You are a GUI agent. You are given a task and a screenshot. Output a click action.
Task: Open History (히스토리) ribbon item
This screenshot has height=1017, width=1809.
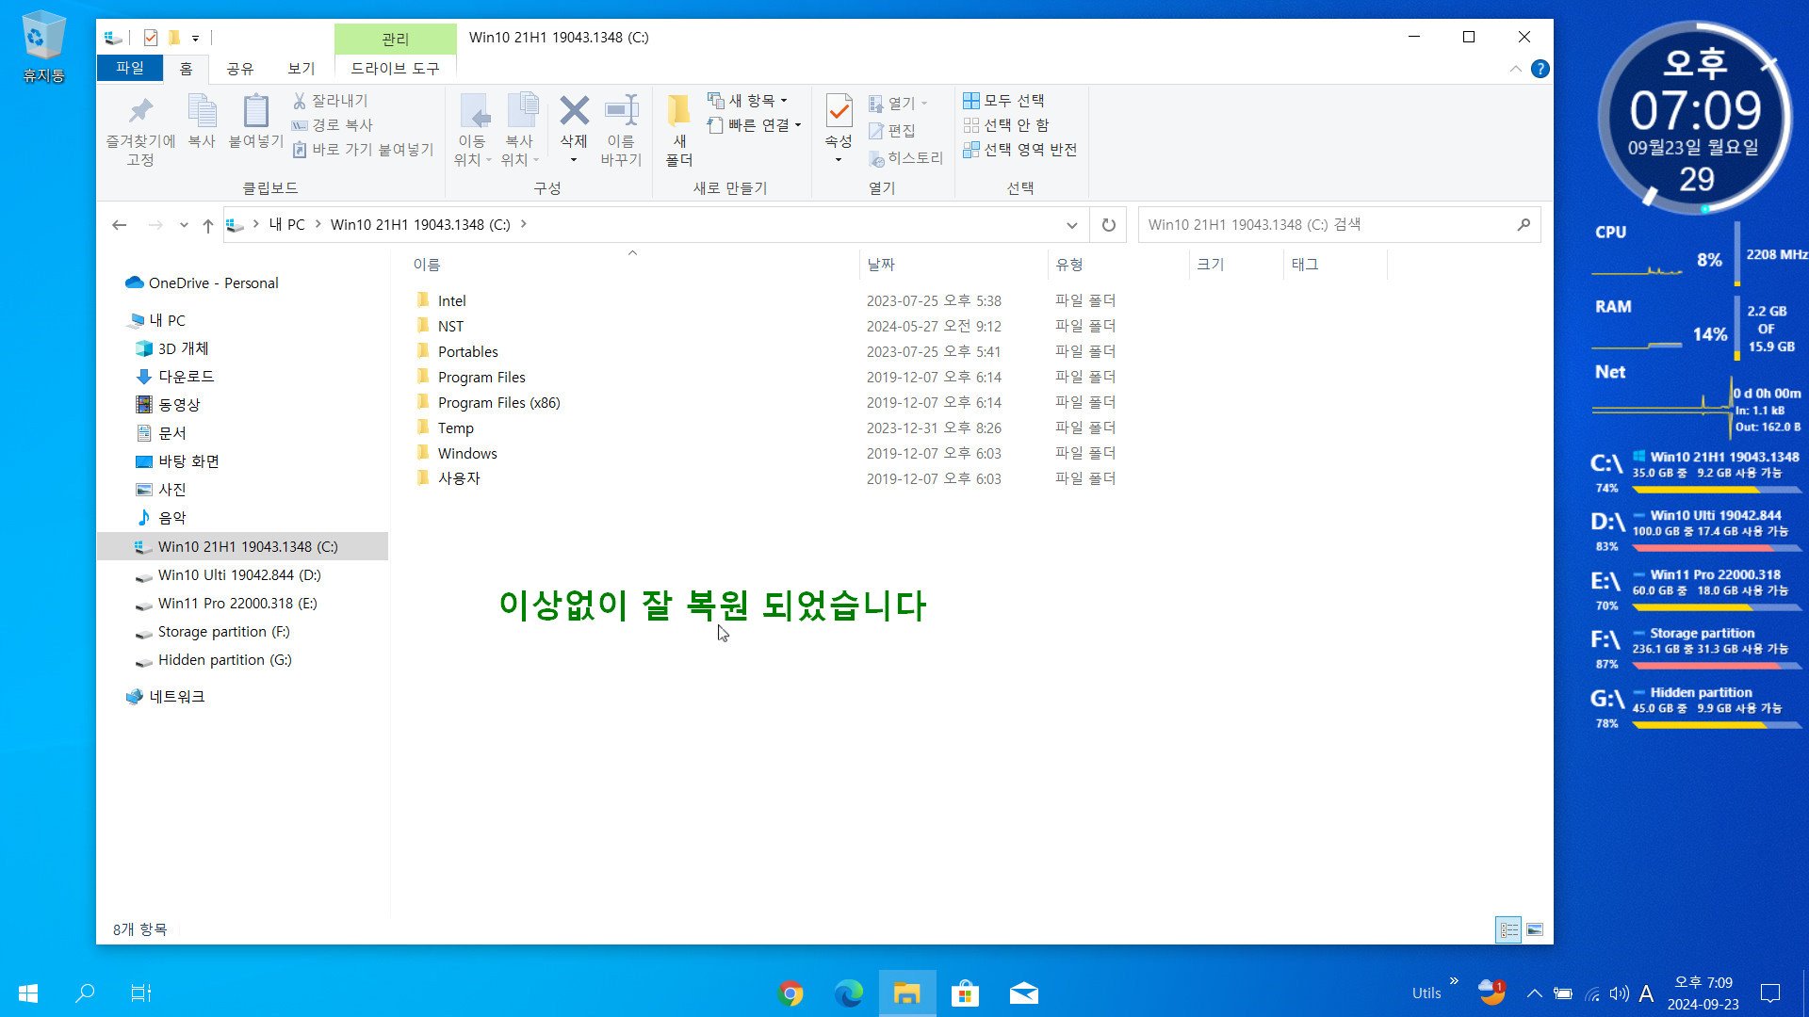point(905,158)
